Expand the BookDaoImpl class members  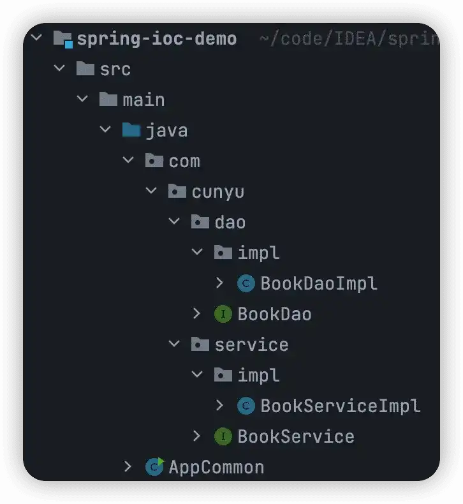[x=219, y=283]
